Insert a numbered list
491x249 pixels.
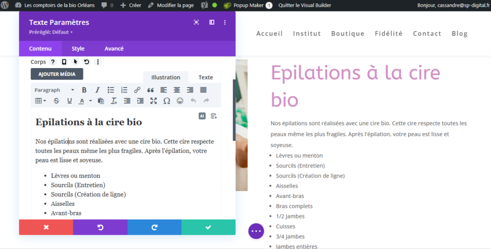[x=124, y=90]
